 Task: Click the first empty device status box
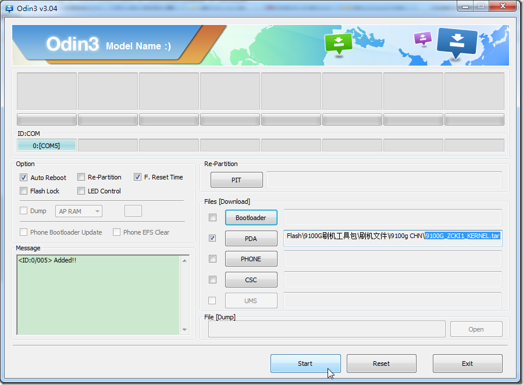point(47,91)
